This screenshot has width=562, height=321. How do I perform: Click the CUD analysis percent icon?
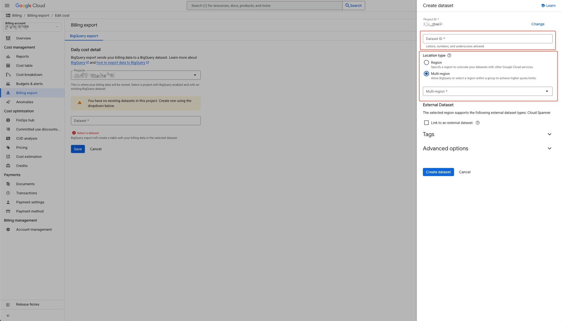pos(8,138)
